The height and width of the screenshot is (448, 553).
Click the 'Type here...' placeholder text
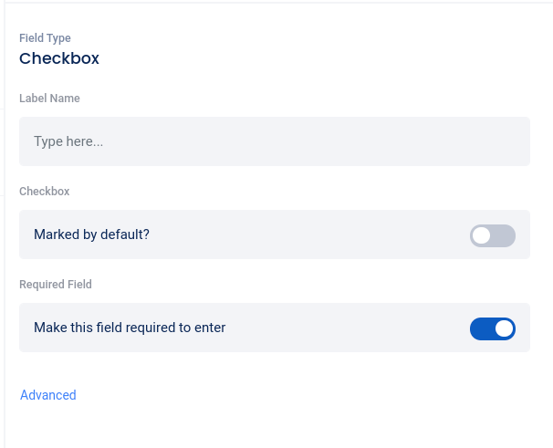68,142
